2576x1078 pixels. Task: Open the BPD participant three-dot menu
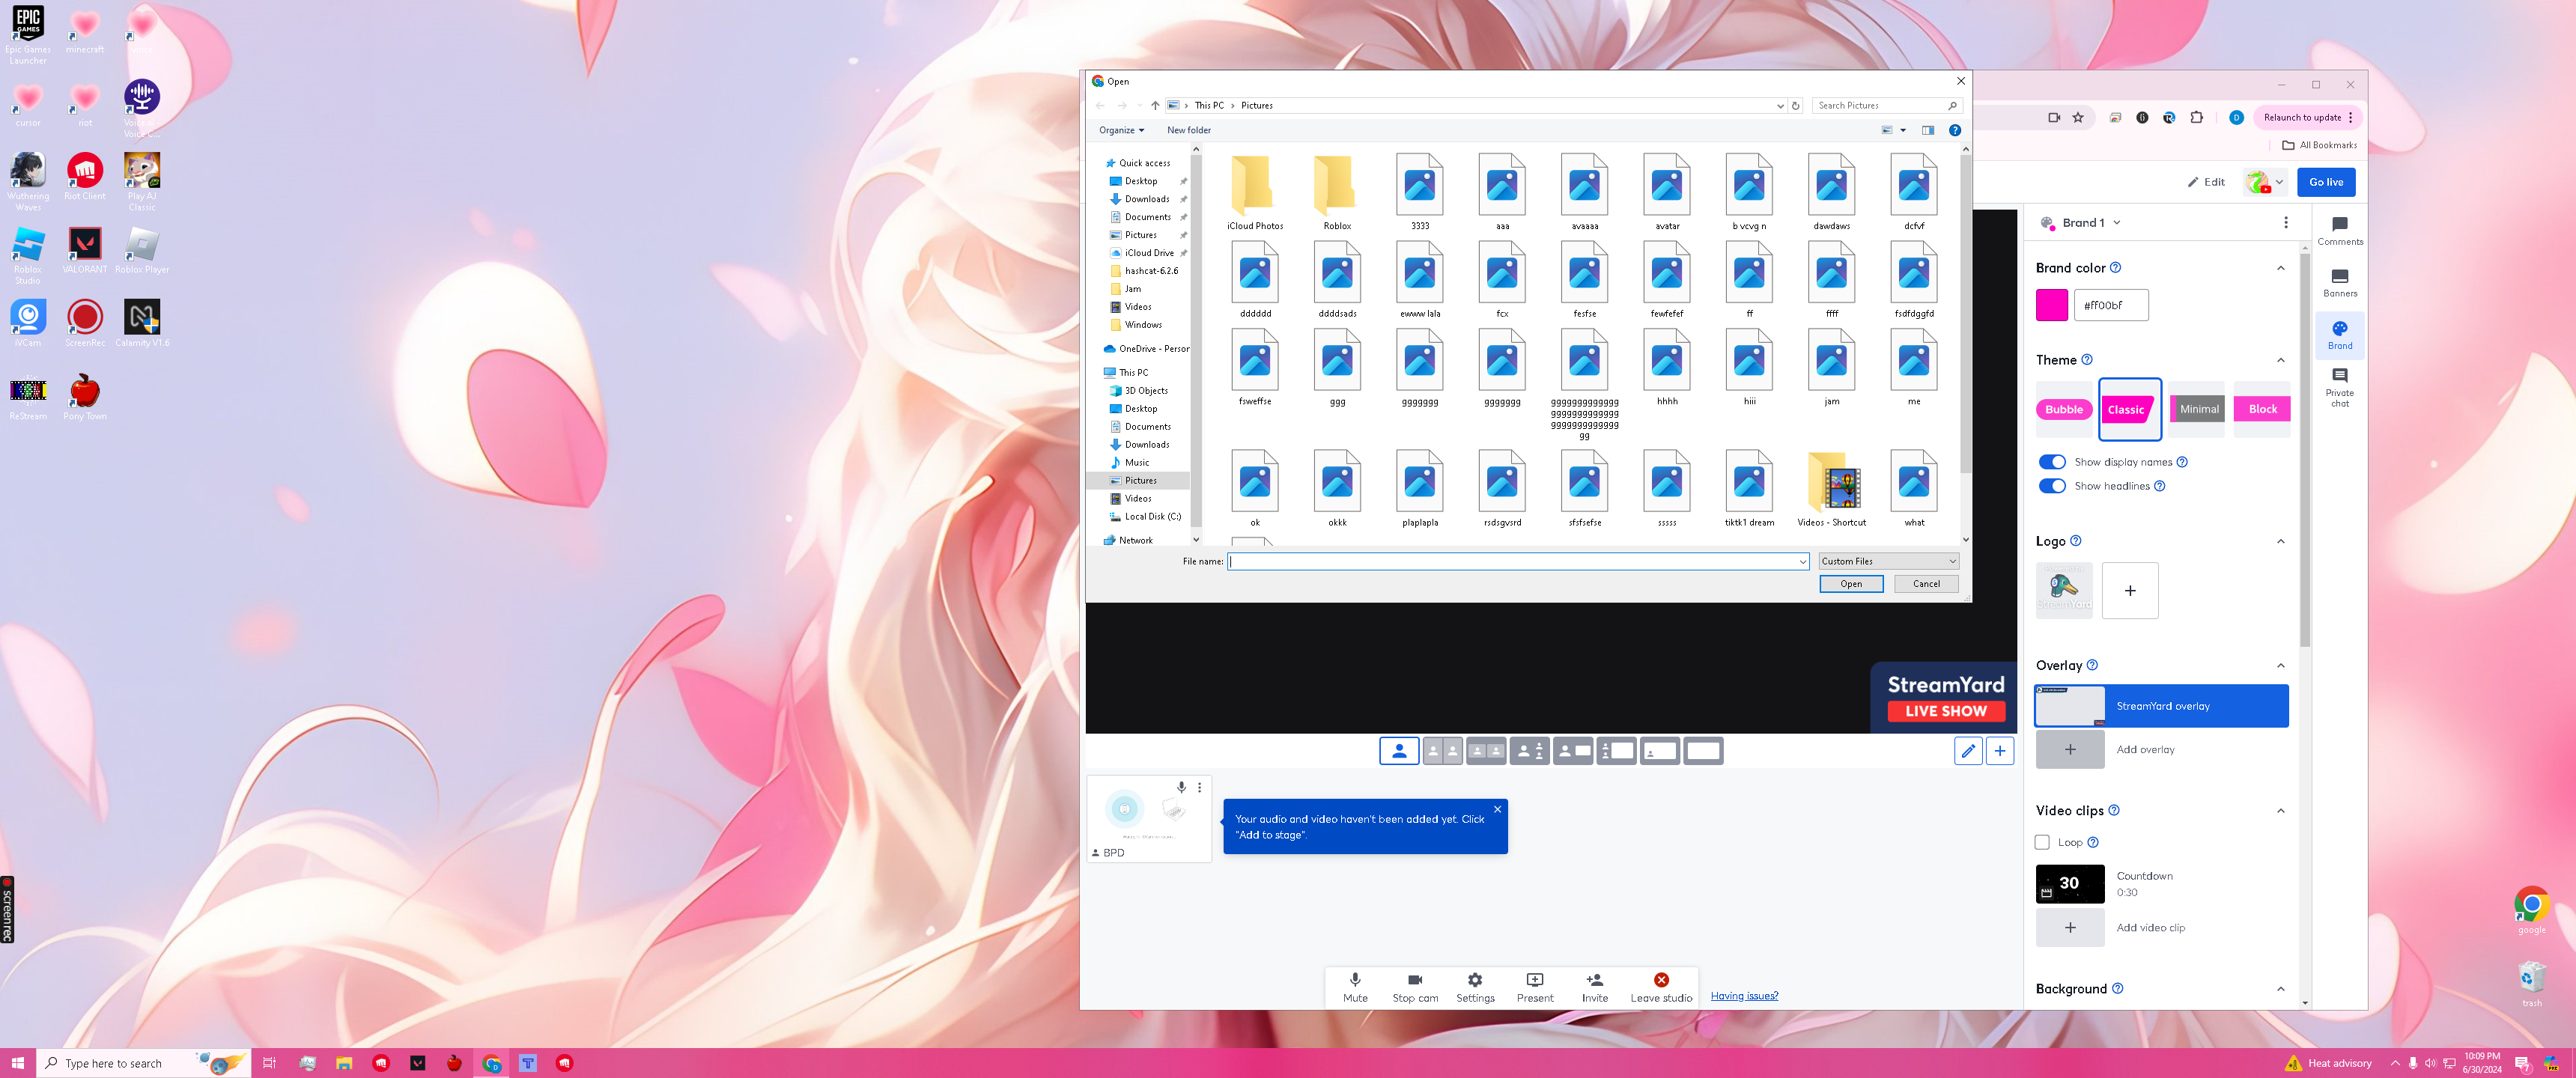[1199, 788]
